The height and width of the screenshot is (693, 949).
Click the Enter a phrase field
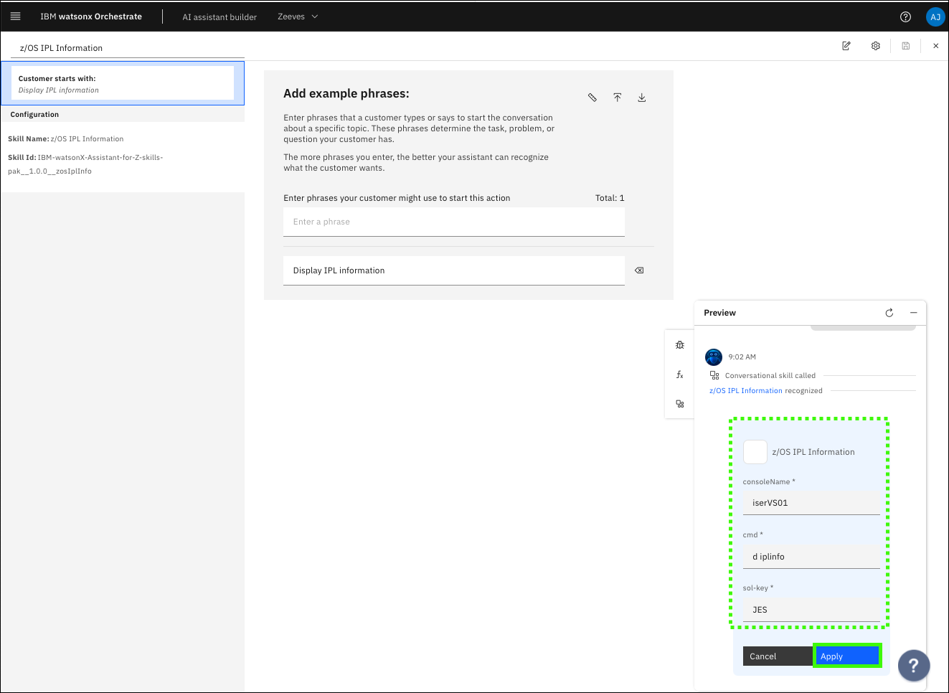tap(453, 222)
